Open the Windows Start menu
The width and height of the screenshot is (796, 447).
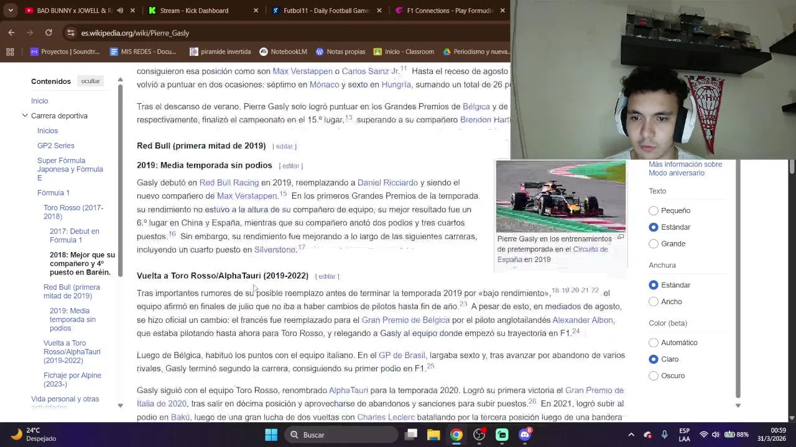271,435
